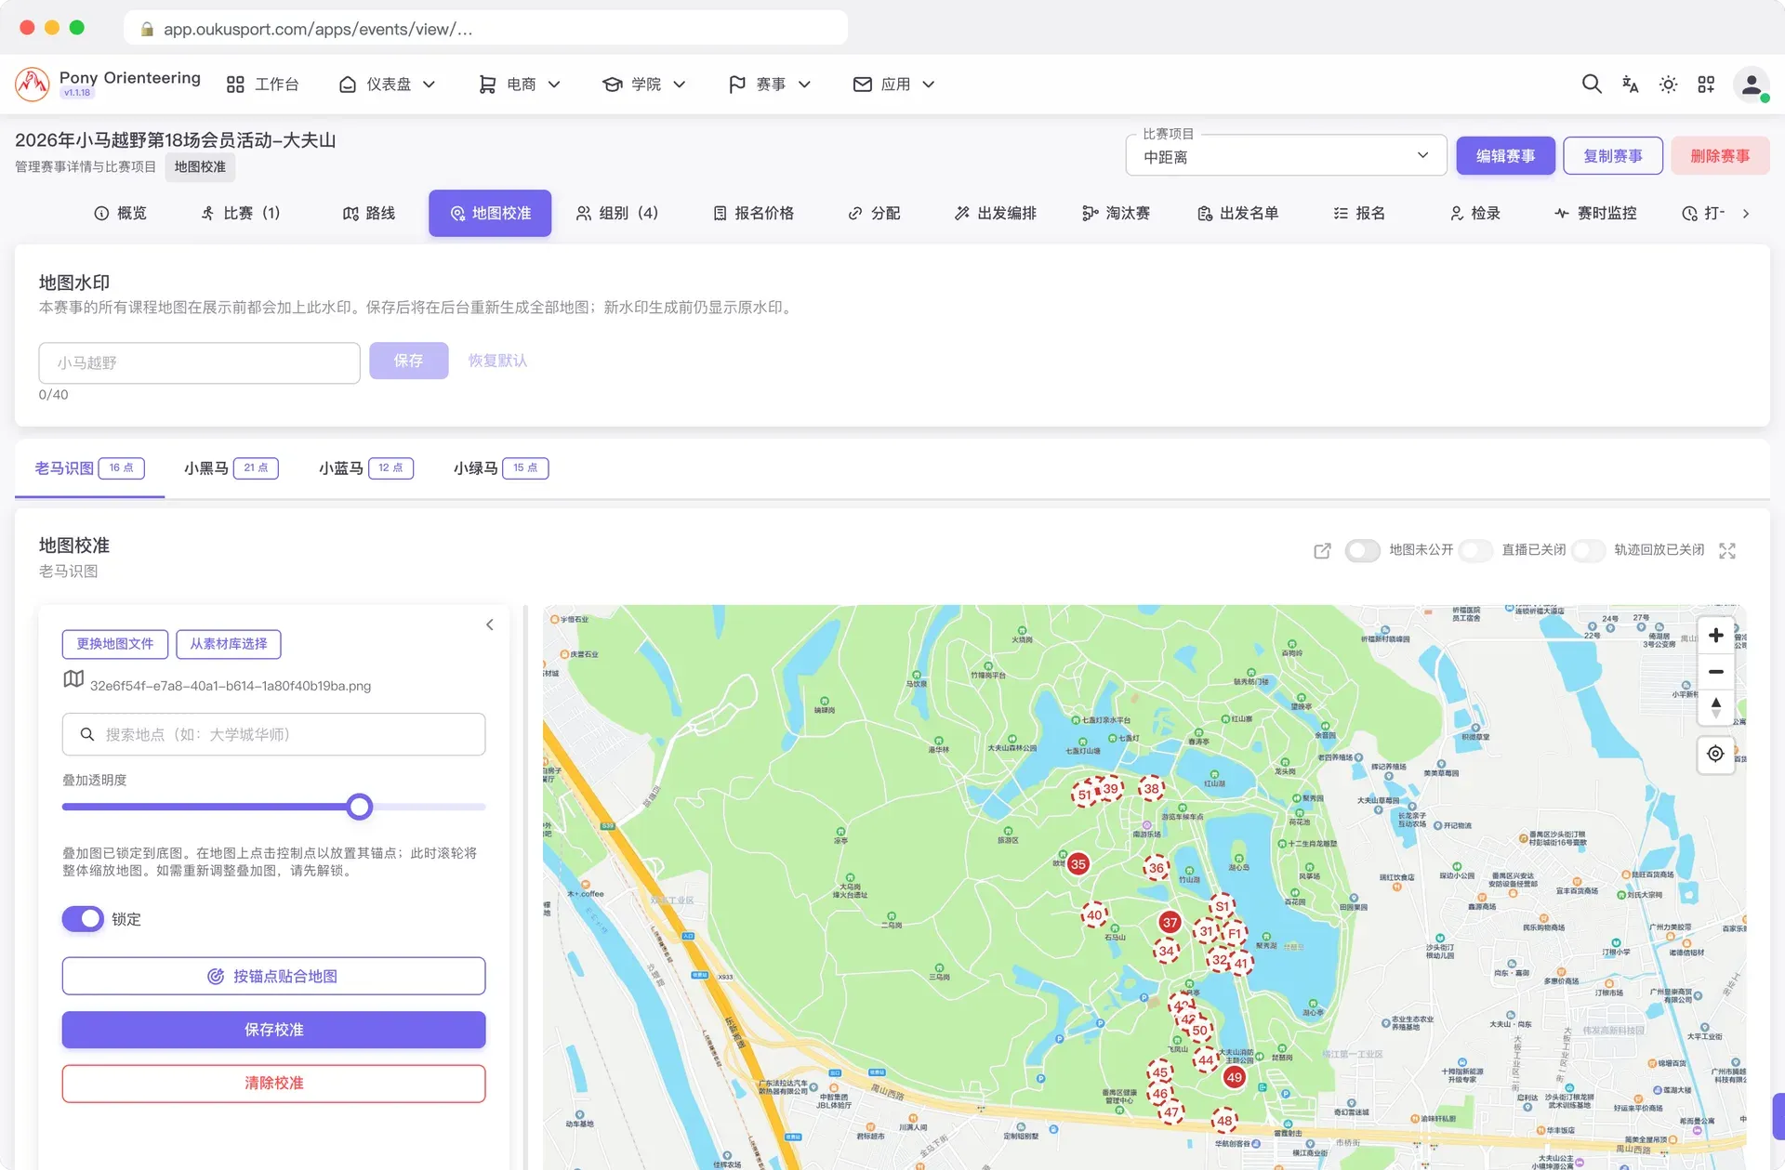Click the 复制赛事 button

tap(1613, 156)
